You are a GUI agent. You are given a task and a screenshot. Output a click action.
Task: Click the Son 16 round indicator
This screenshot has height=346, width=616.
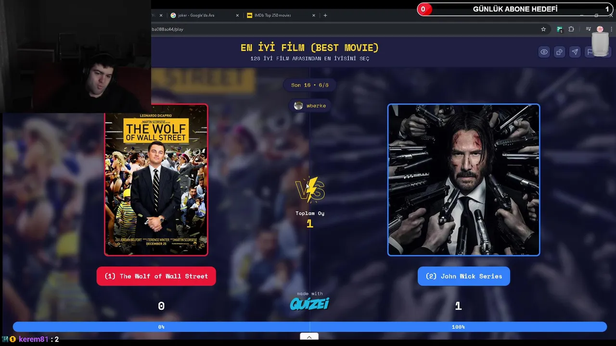pos(309,85)
